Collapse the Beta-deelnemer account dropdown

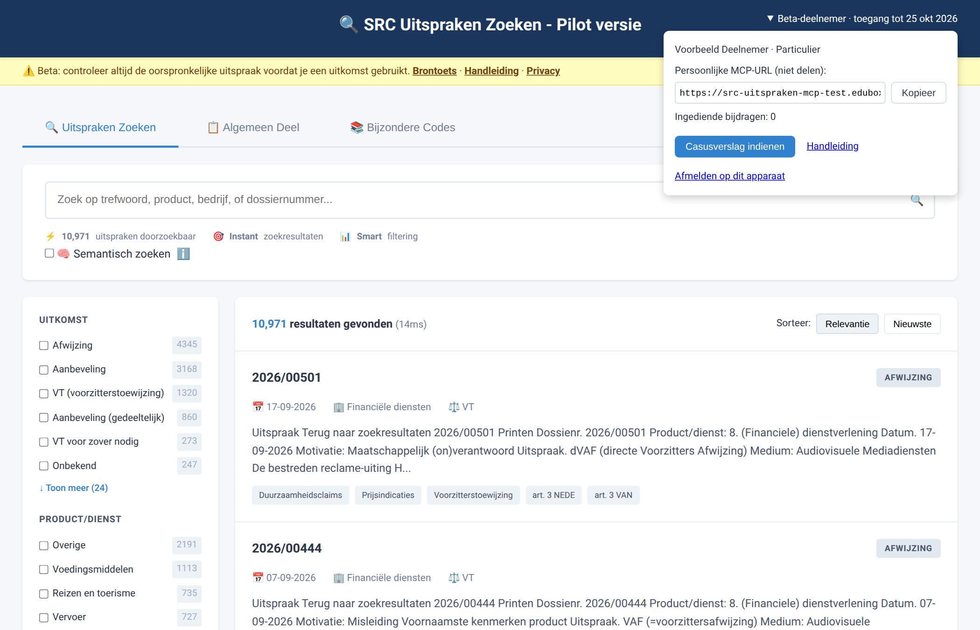point(862,19)
